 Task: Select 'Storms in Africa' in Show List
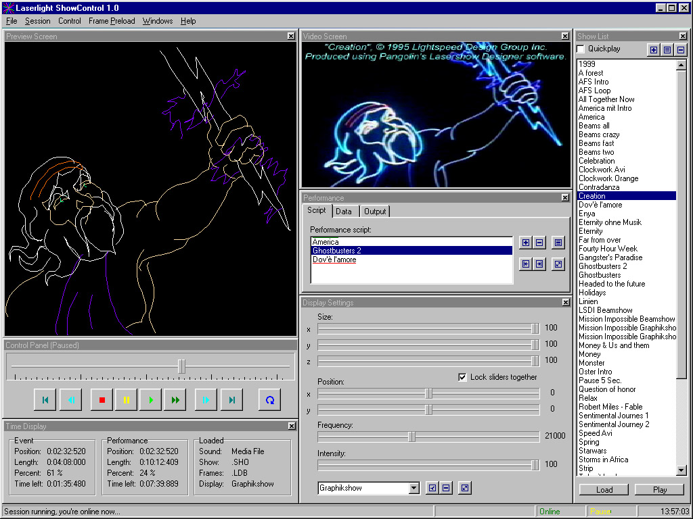pos(627,460)
